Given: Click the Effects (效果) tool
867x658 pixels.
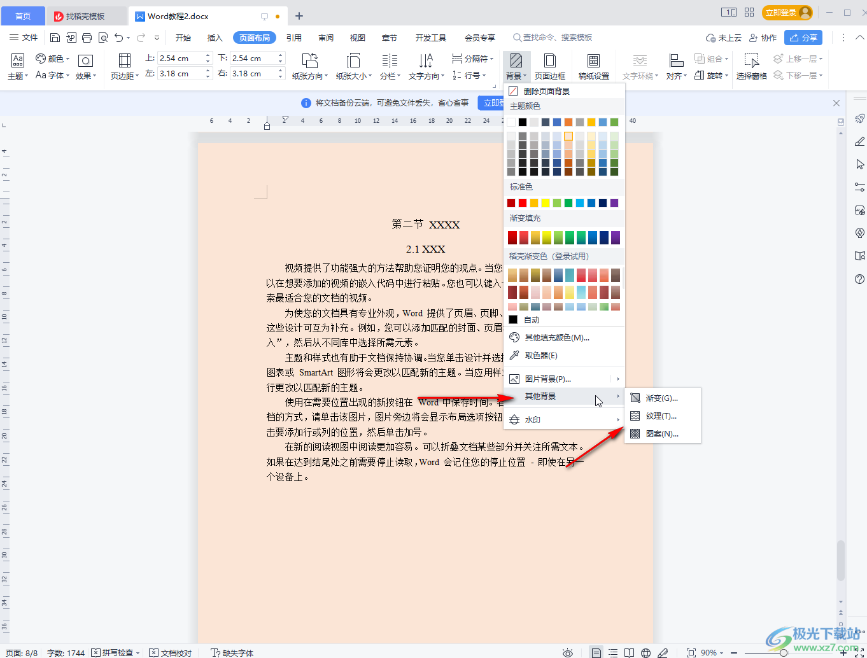Looking at the screenshot, I should click(x=86, y=67).
